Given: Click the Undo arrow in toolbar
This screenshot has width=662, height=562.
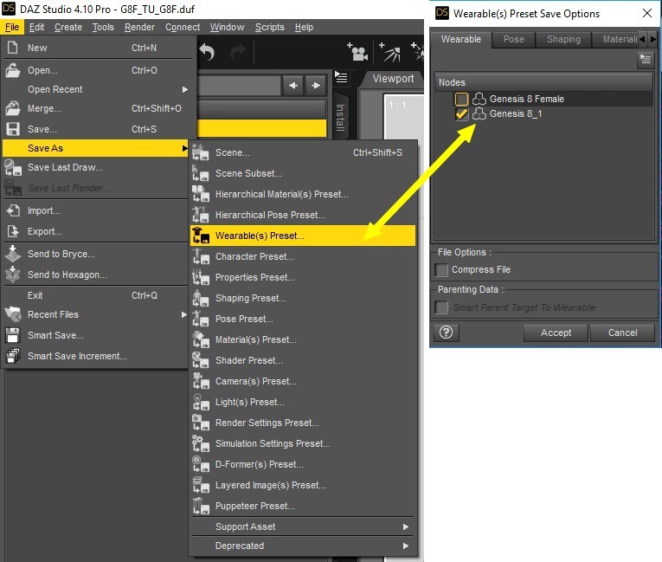Looking at the screenshot, I should 207,53.
